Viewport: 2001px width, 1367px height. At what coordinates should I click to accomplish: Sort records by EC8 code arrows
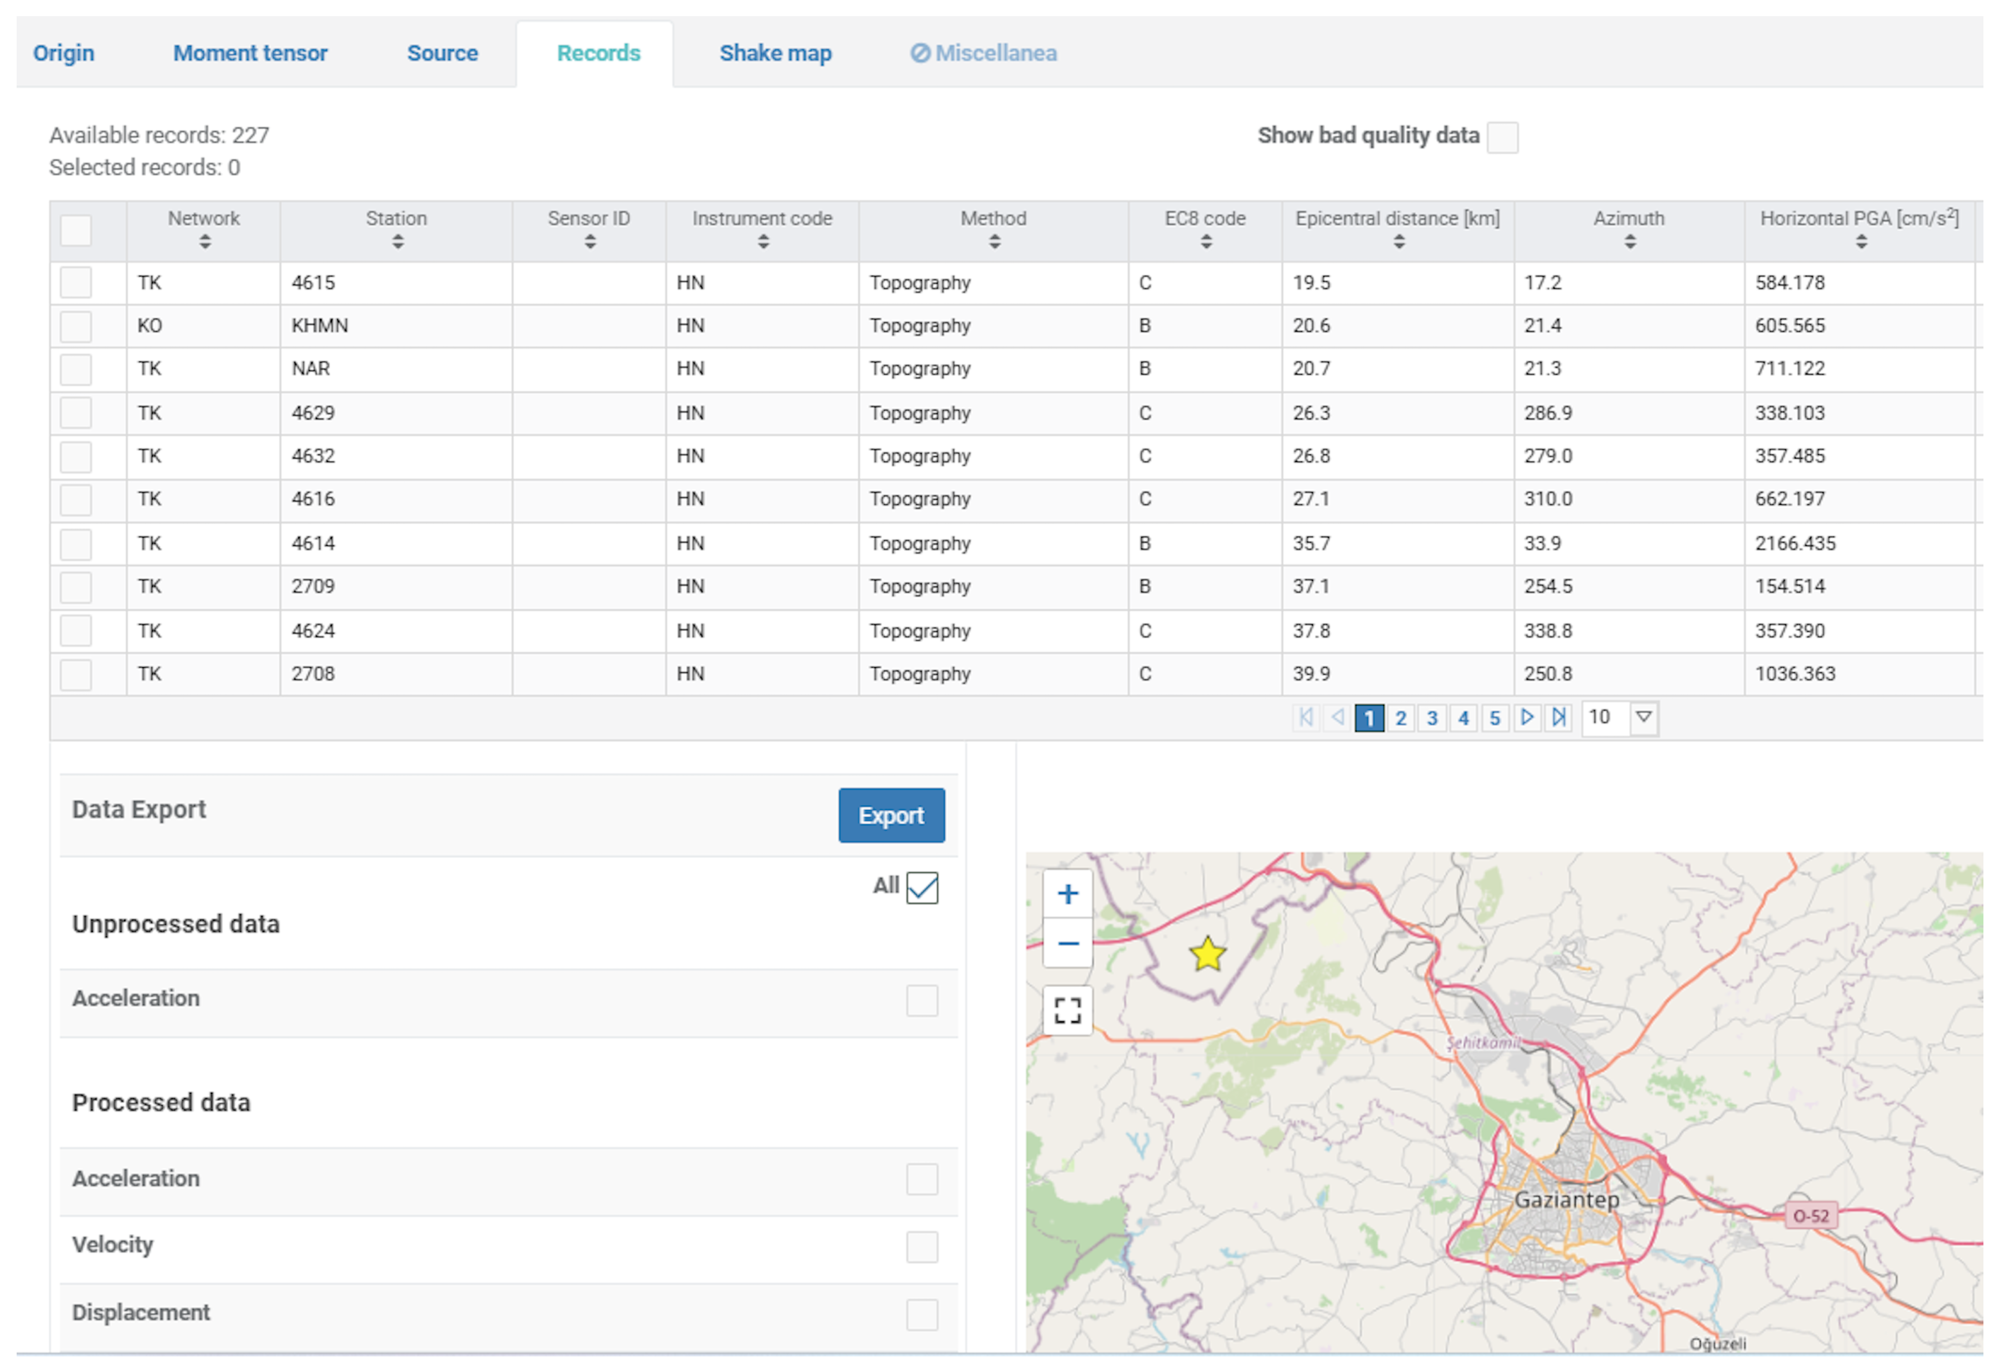[1205, 242]
